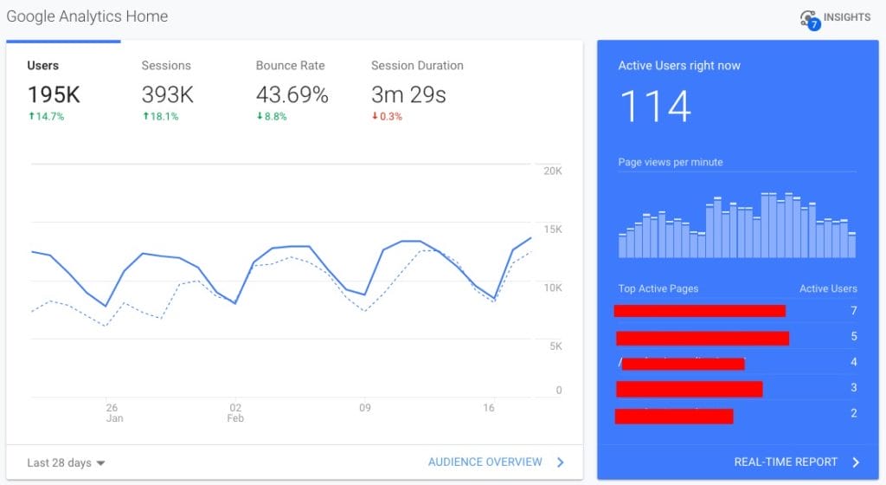Screen dimensions: 886x485
Task: Click the Last 28 days dropdown arrow
Action: (101, 463)
